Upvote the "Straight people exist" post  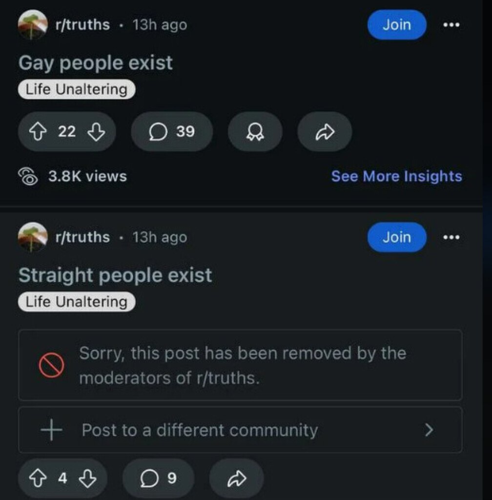pos(37,479)
